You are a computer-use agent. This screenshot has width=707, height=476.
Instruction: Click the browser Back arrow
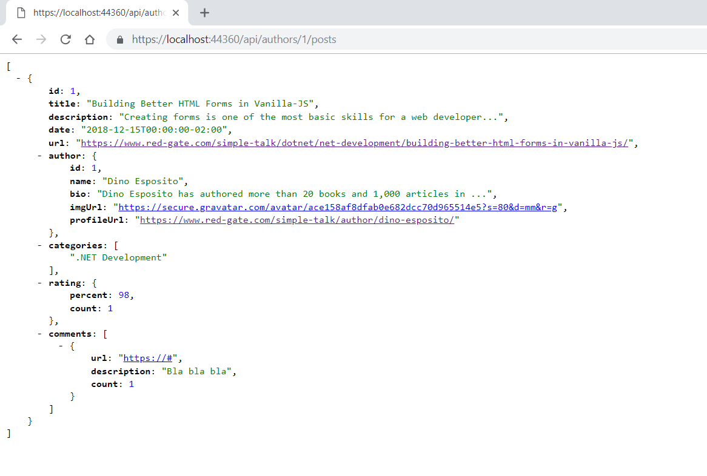pos(17,39)
